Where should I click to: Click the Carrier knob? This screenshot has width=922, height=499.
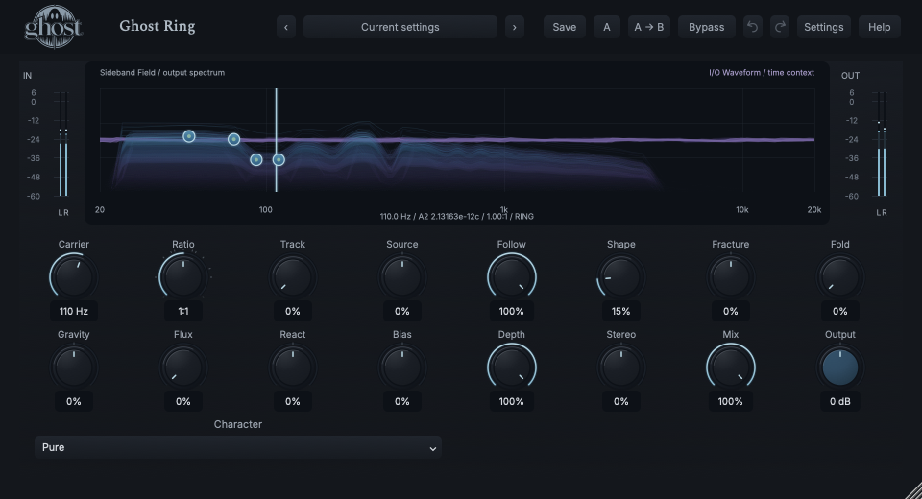(74, 276)
